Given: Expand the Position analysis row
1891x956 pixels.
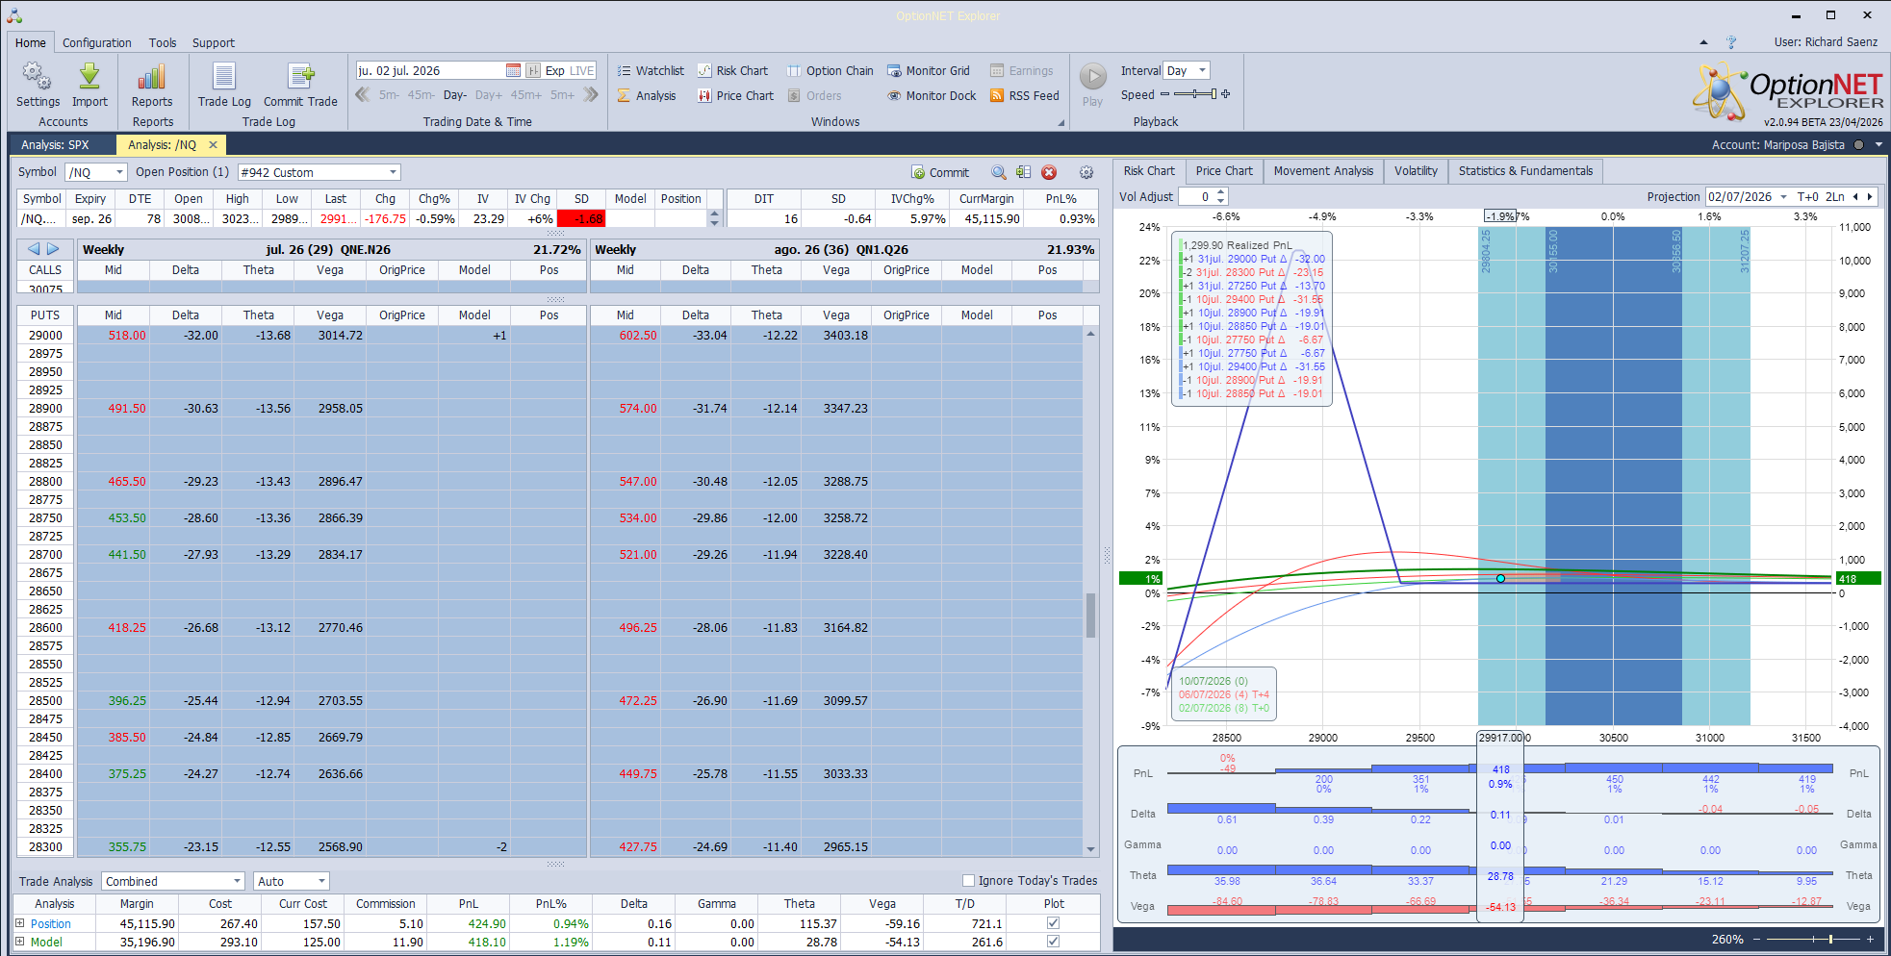Looking at the screenshot, I should click(x=19, y=923).
